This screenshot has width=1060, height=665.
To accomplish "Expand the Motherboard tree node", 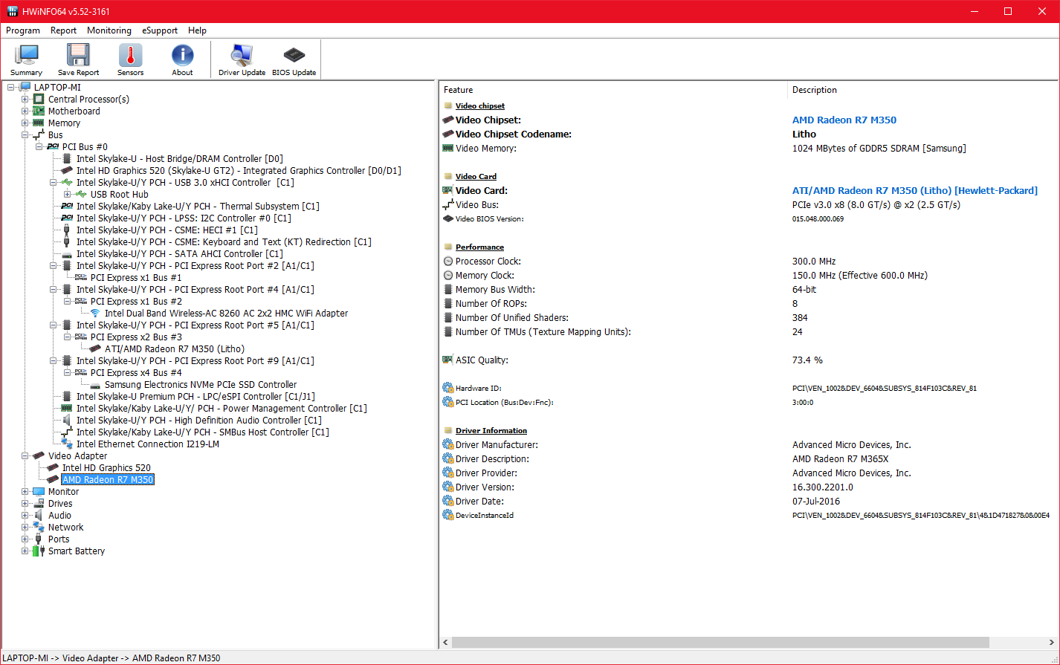I will pos(25,111).
